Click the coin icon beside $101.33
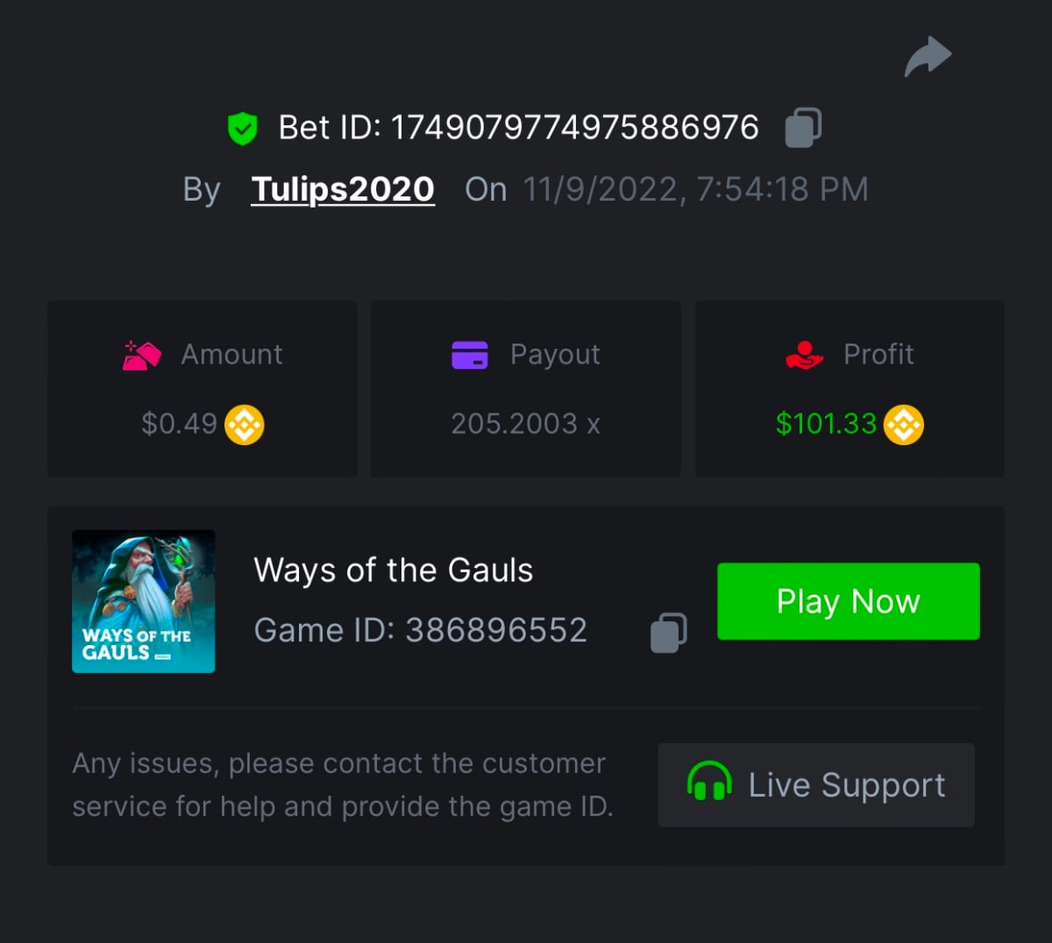This screenshot has width=1052, height=943. [903, 425]
